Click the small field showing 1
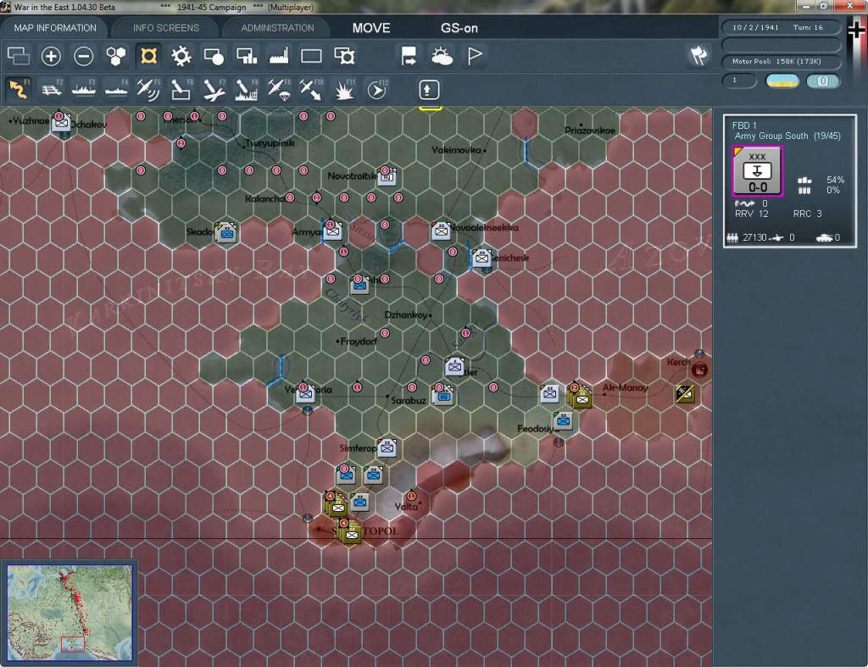This screenshot has height=667, width=868. 739,81
